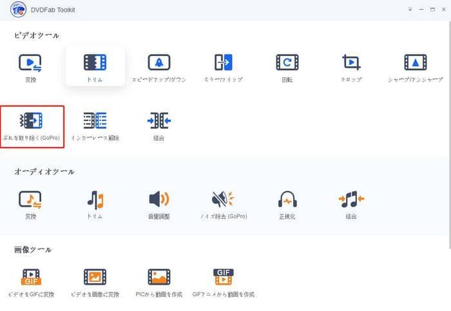Launch ノイズ除去 (GoPro) noise removal

click(223, 200)
